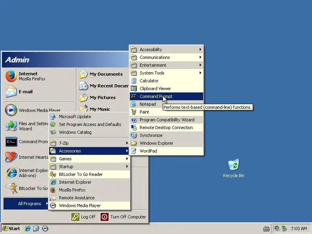Expand the System Tools submenu arrow
Viewport: 312px width, 234px height.
(200, 73)
